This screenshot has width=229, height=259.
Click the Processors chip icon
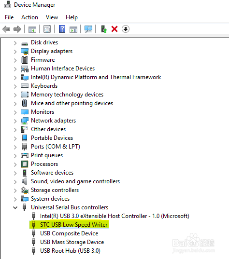(25, 164)
